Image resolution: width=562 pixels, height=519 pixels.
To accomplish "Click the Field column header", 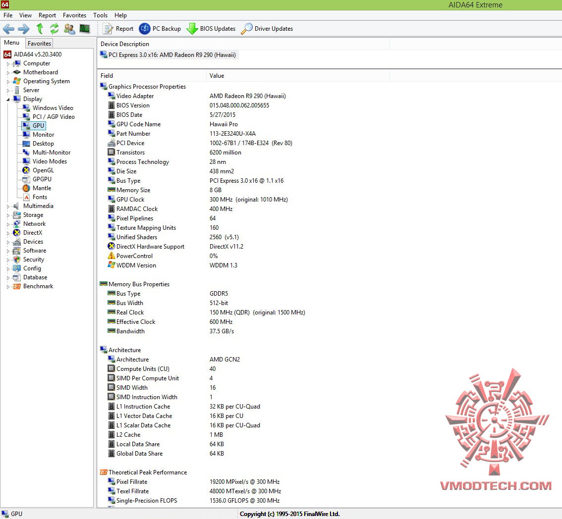I will 152,76.
